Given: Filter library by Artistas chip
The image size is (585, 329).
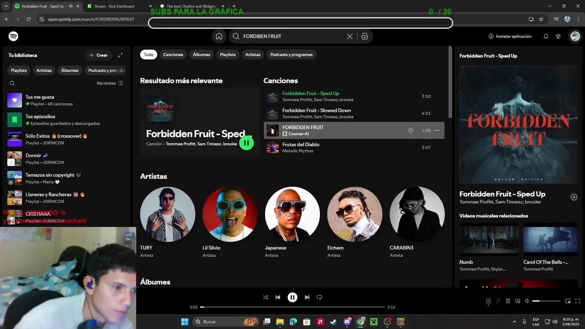Looking at the screenshot, I should (x=44, y=70).
